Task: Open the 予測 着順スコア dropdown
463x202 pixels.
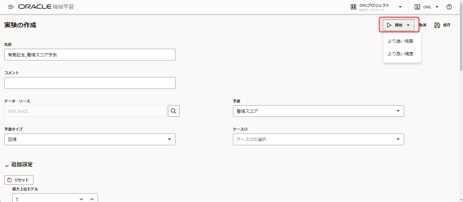Action: point(318,111)
